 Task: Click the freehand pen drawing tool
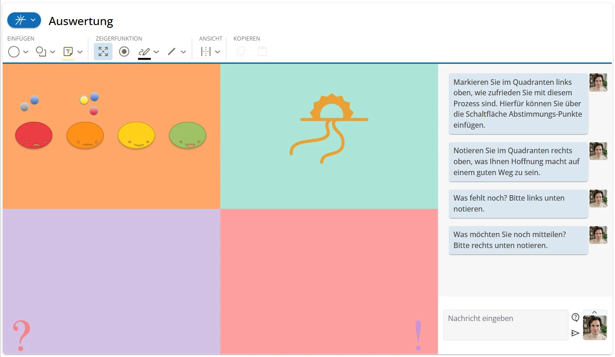click(x=144, y=52)
